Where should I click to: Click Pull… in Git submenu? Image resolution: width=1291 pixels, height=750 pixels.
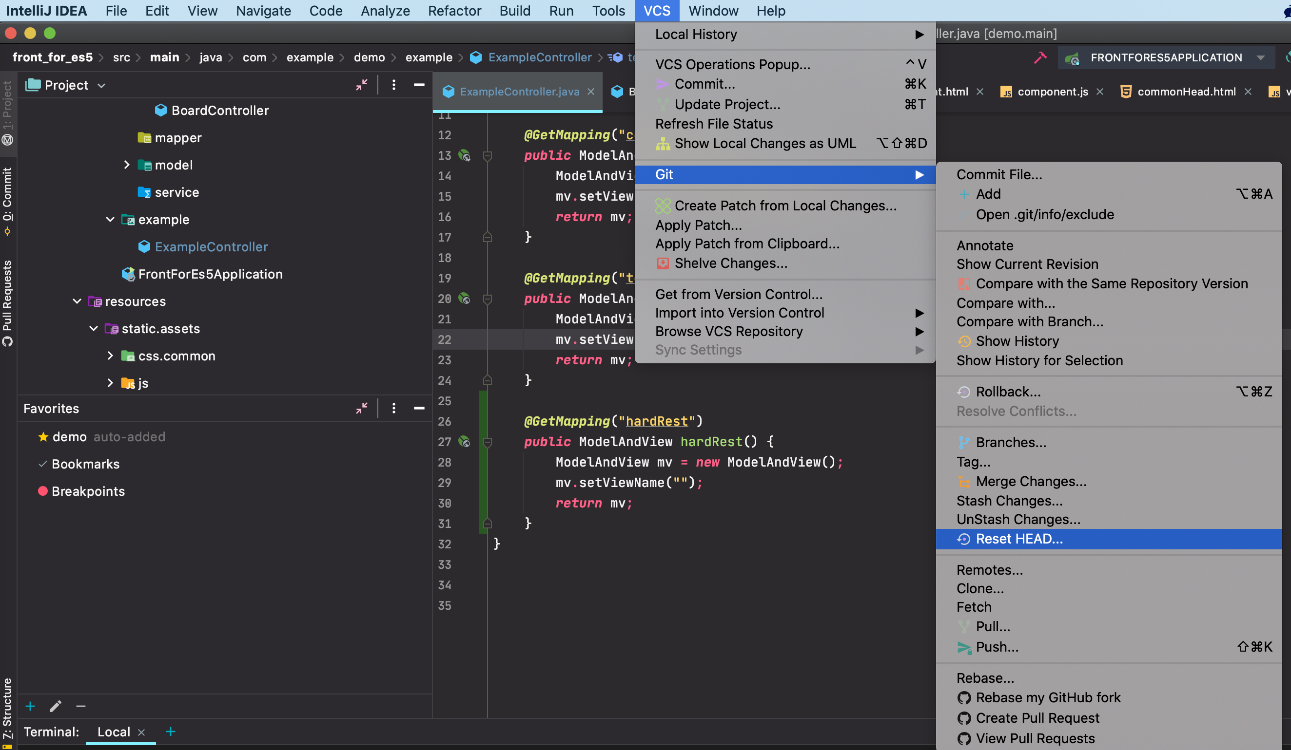click(x=1109, y=626)
